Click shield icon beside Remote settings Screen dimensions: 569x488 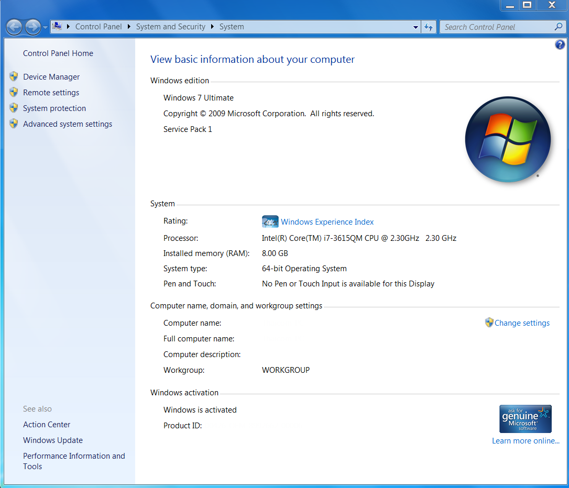[14, 92]
